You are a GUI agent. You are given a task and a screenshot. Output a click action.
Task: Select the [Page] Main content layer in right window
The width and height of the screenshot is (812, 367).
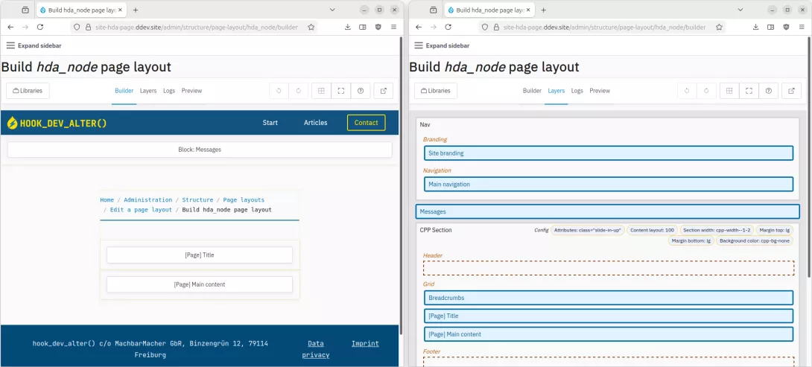point(609,334)
